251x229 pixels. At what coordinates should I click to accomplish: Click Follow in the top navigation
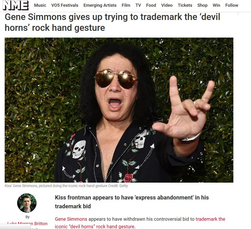coord(232,5)
